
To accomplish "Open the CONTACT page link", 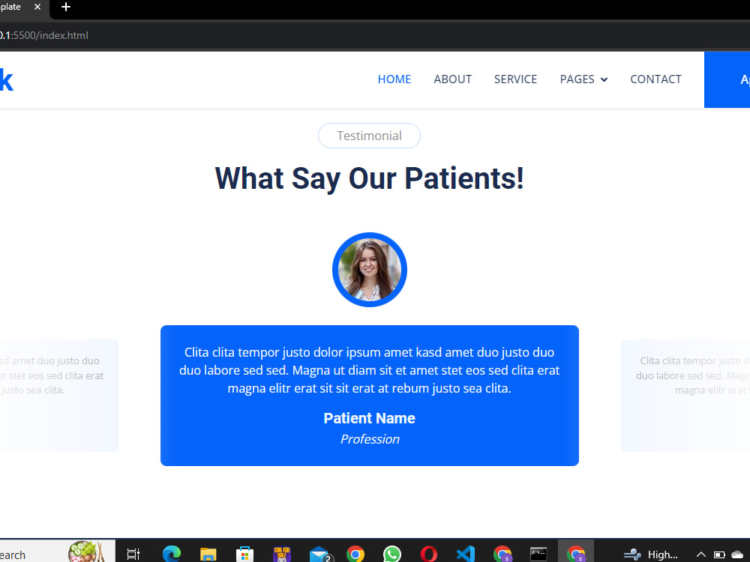I will click(x=655, y=79).
